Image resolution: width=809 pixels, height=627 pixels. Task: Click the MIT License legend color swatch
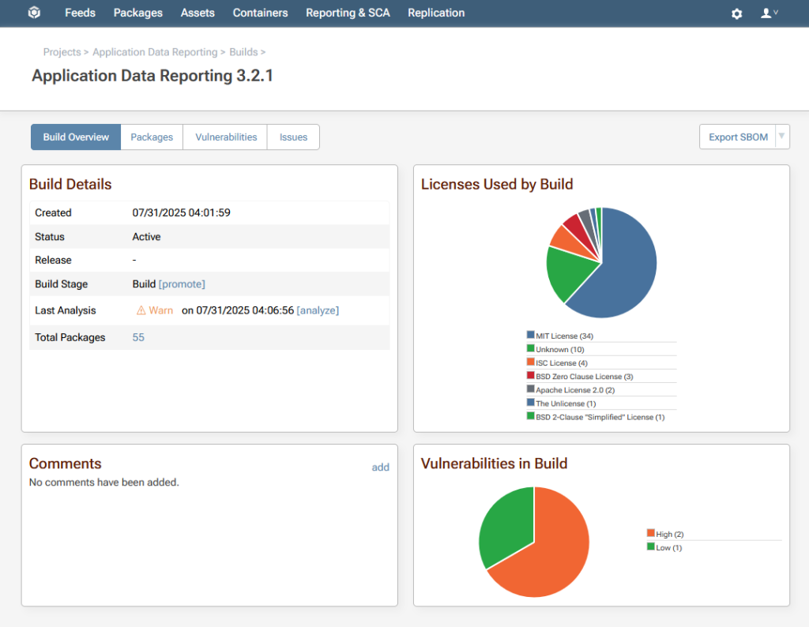531,336
